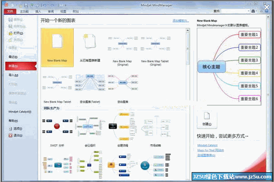Open Mindjet Catalyst in file menu
The width and height of the screenshot is (274, 182).
[x=20, y=112]
